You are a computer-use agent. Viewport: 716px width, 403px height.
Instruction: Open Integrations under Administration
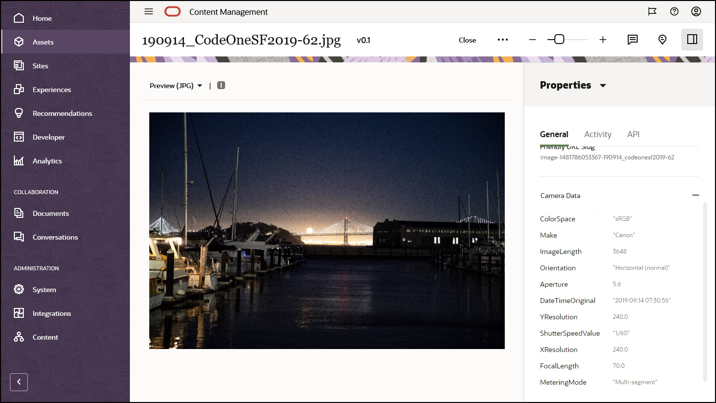tap(52, 313)
